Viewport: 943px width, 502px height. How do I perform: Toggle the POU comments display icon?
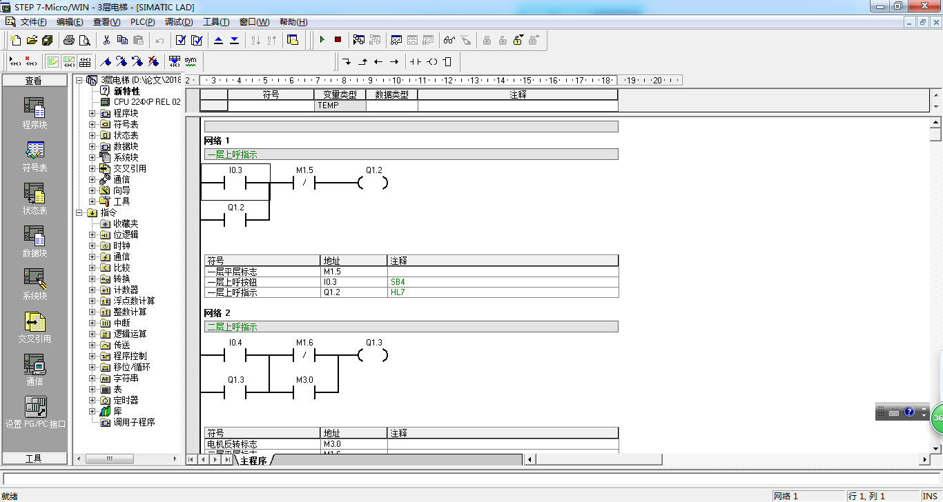point(52,61)
